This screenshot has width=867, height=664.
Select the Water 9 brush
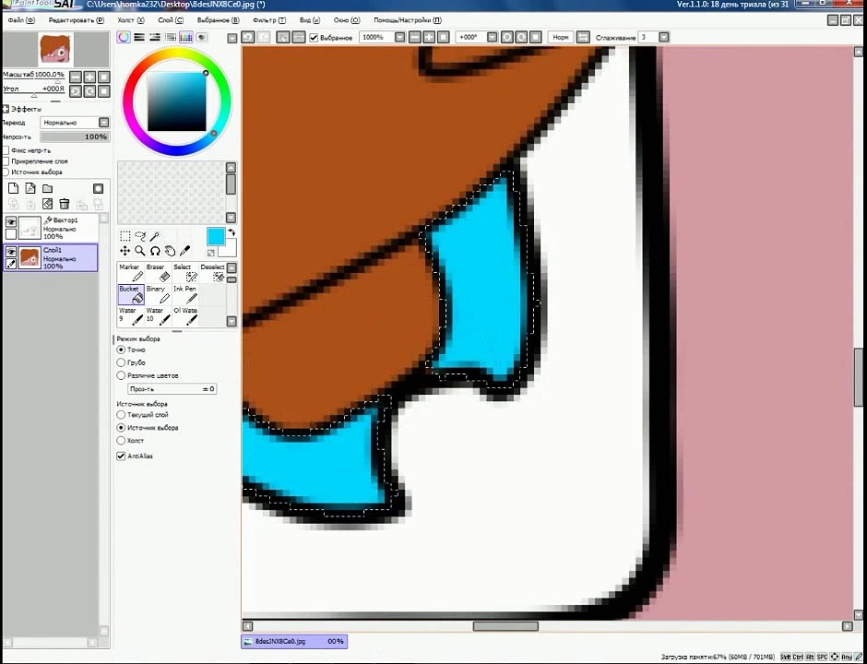pyautogui.click(x=130, y=316)
